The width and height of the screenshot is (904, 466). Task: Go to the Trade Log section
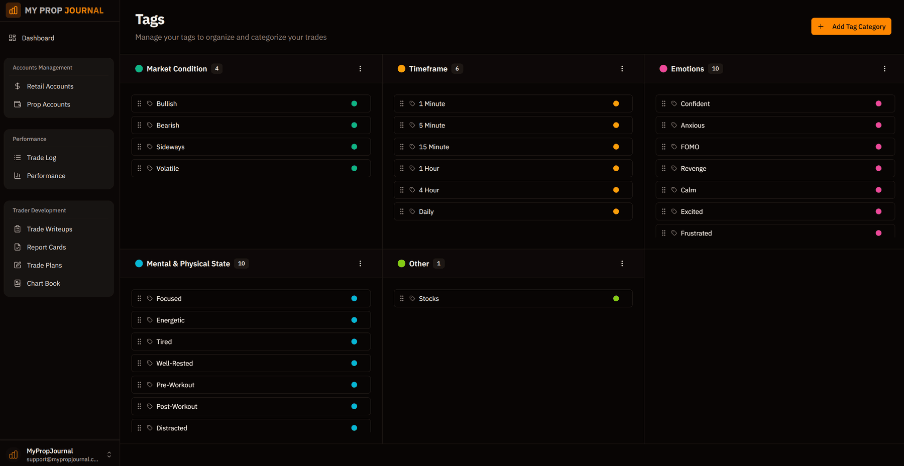click(41, 157)
